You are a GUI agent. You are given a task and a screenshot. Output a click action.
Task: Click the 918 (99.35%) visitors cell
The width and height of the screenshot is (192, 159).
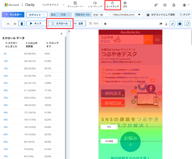[30, 54]
